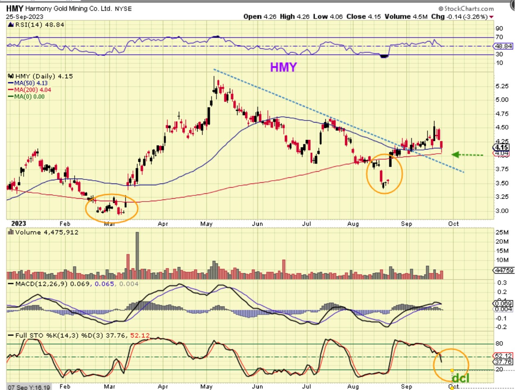The image size is (515, 390).
Task: Click the tallest gray volume bar in March
Action: (137, 256)
